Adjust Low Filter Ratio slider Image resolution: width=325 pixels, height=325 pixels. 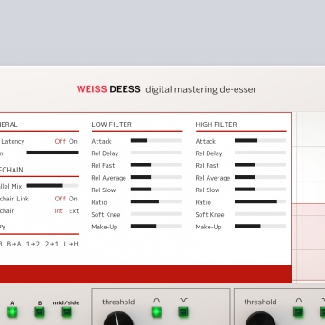point(156,201)
